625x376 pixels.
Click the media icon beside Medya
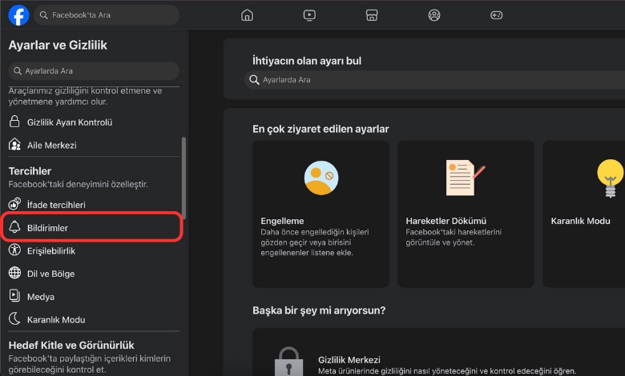[14, 296]
